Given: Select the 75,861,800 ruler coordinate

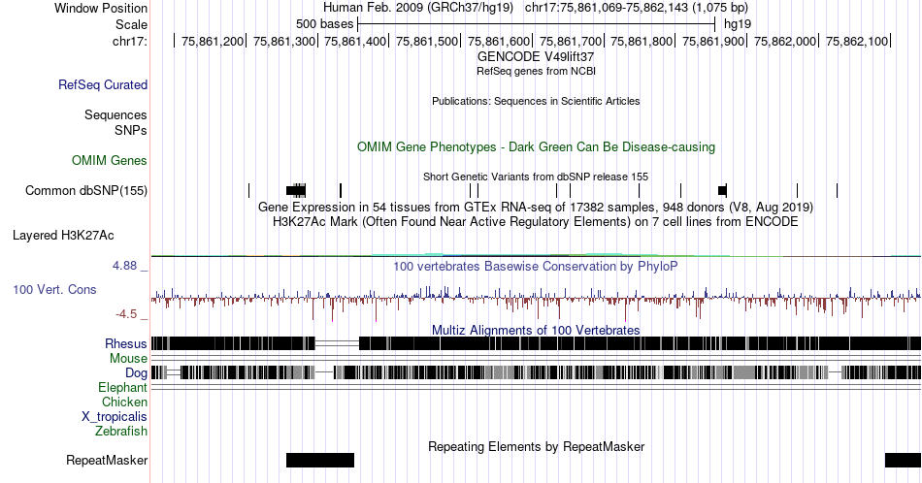Looking at the screenshot, I should tap(642, 41).
